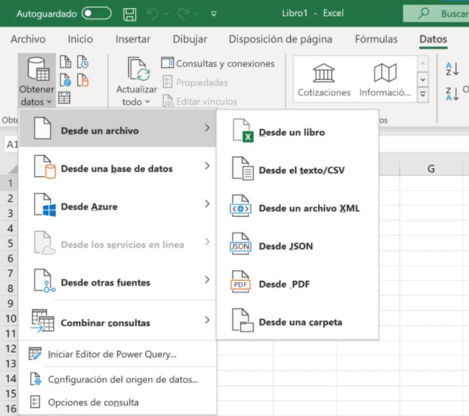The width and height of the screenshot is (469, 416).
Task: Launch Iniciar Editor de Power Query
Action: coord(111,354)
